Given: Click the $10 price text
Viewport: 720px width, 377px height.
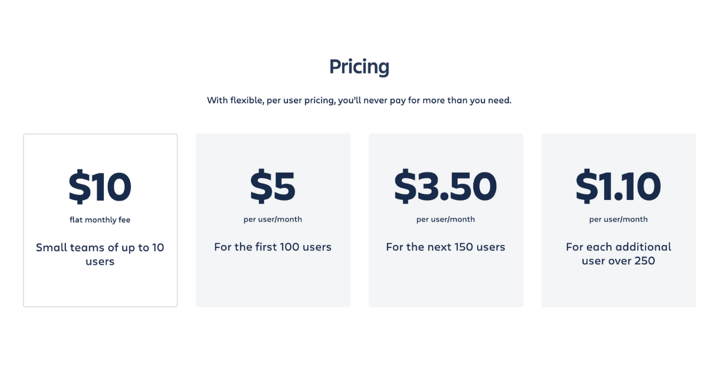Looking at the screenshot, I should (100, 187).
